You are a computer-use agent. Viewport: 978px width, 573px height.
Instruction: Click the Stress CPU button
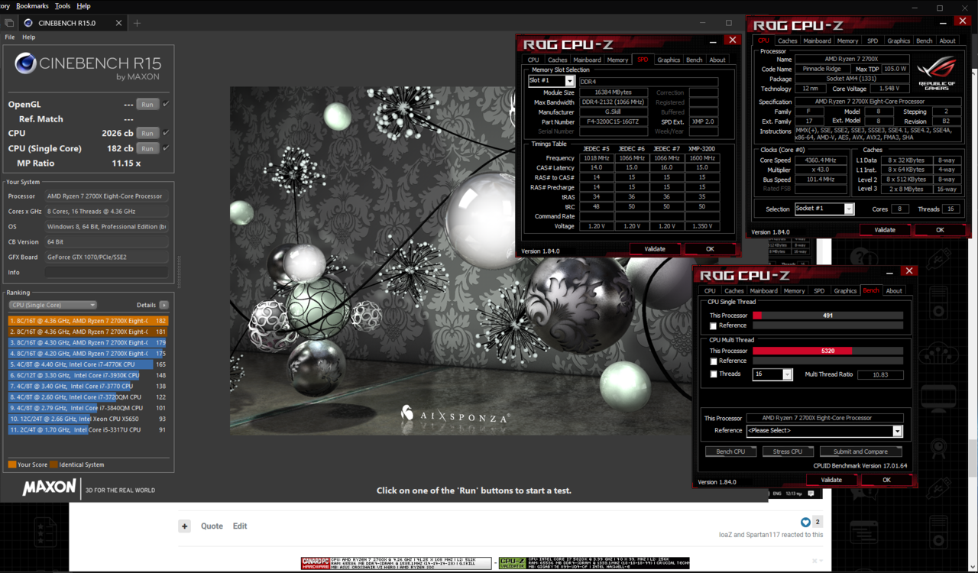pos(788,452)
